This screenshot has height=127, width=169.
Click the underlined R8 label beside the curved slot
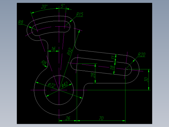[x=21, y=22]
